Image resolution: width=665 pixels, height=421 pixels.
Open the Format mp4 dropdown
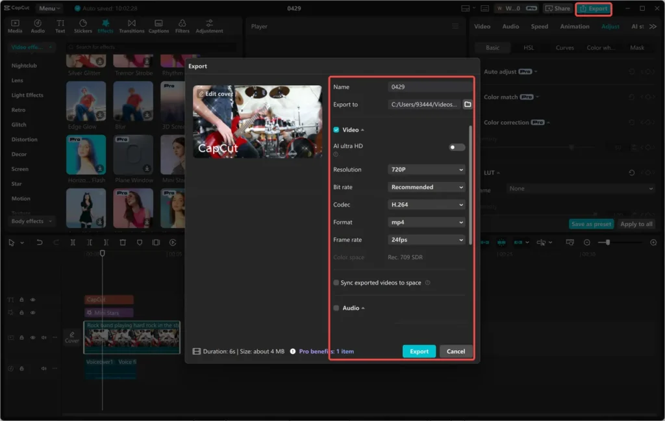pos(427,222)
